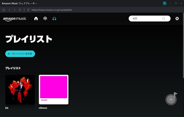The width and height of the screenshot is (184, 117).
Task: Go to Amazon Music home icon
Action: pos(36,19)
